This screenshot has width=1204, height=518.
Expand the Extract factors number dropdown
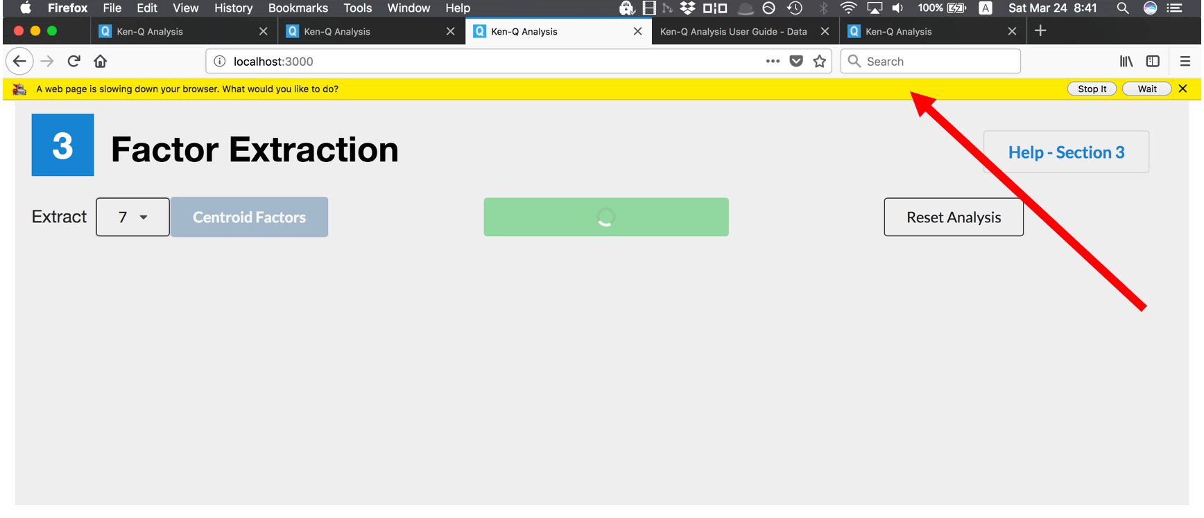[132, 217]
